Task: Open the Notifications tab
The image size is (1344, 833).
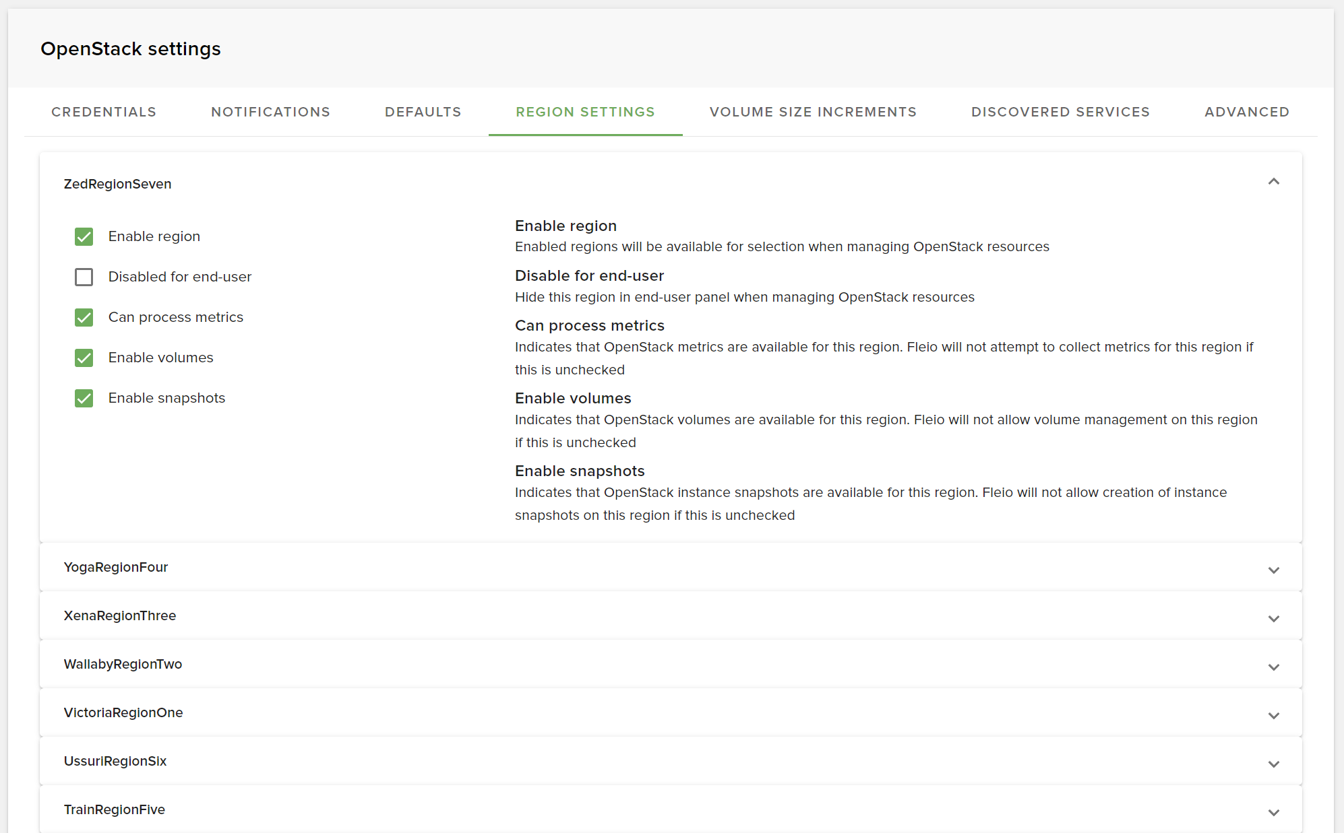Action: [x=270, y=112]
